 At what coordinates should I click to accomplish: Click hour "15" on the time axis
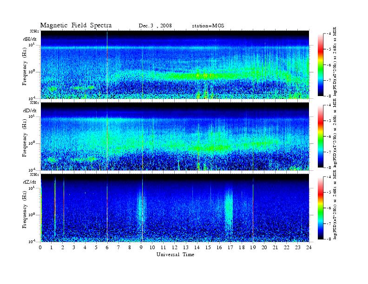[x=208, y=247]
